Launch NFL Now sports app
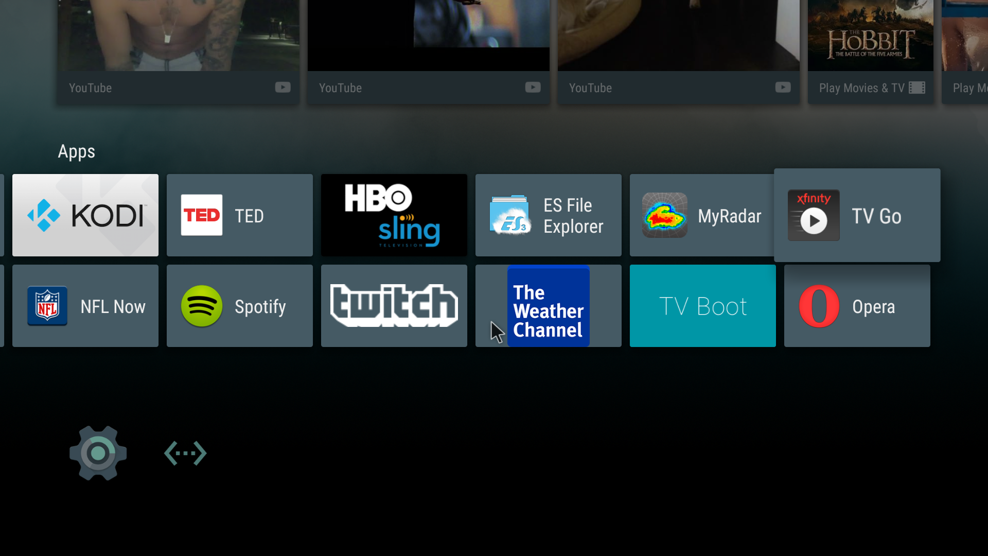 (x=85, y=305)
